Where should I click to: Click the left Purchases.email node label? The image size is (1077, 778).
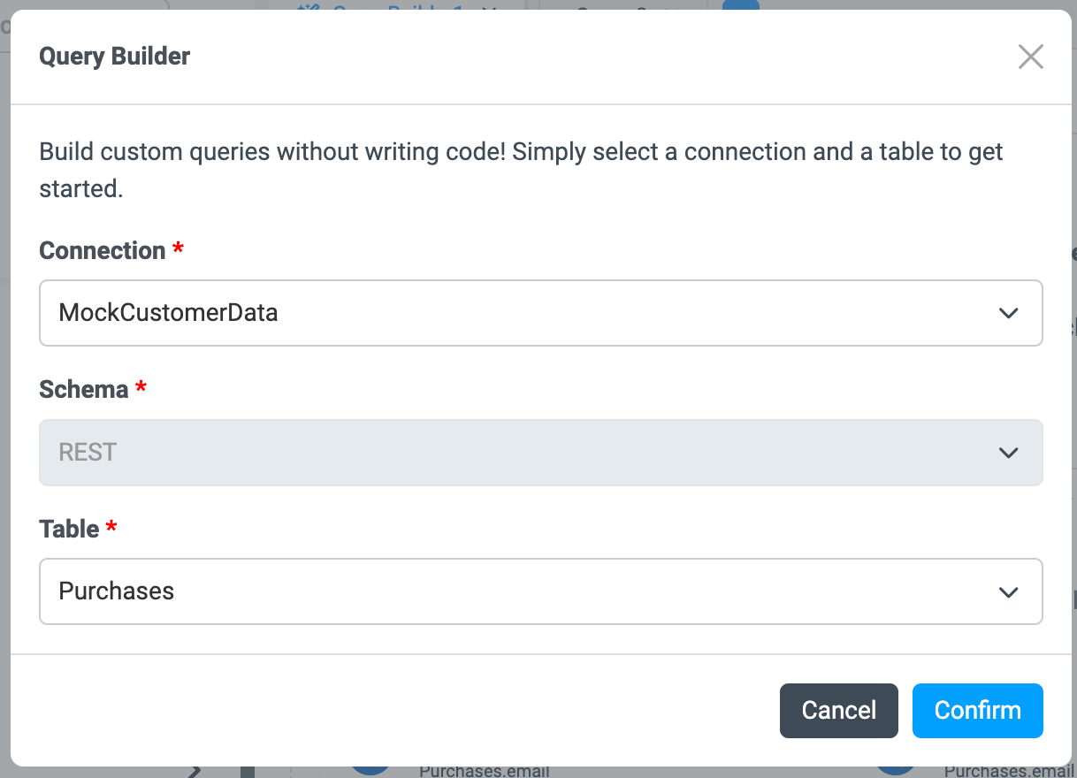[x=485, y=772]
